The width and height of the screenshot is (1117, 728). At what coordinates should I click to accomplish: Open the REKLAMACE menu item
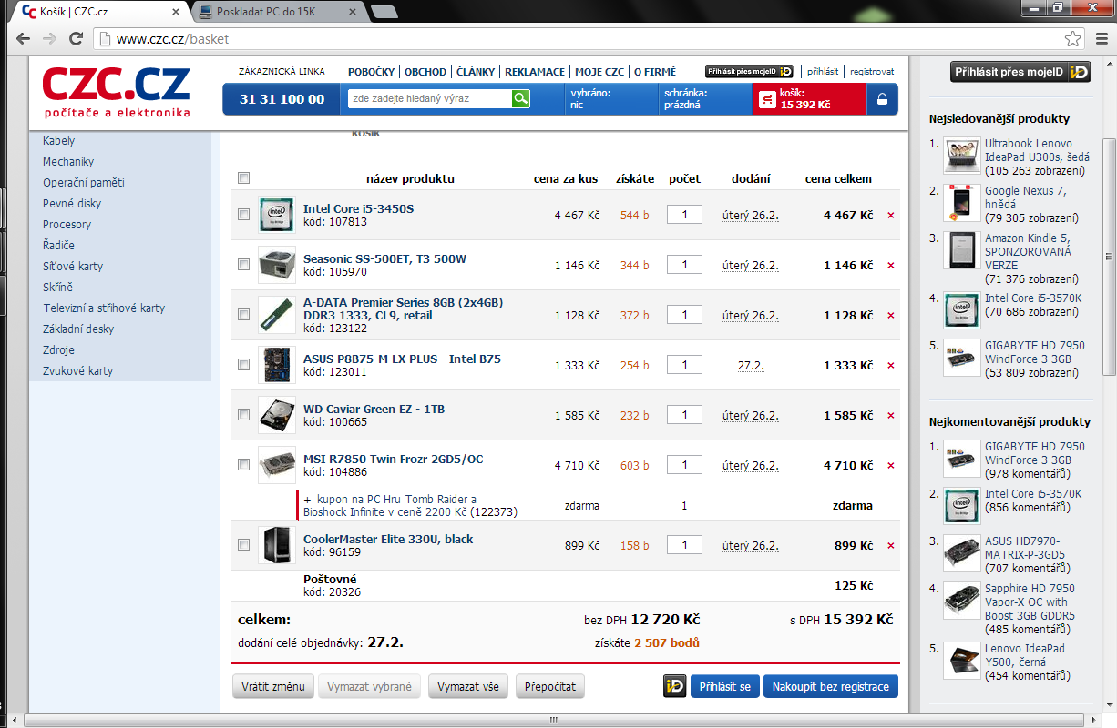535,72
